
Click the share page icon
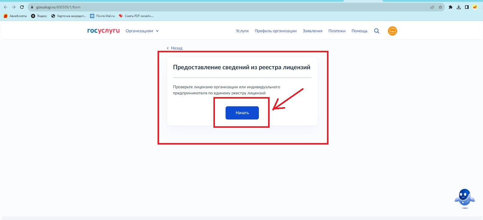coord(432,7)
